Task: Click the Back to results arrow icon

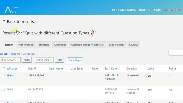Action: [4, 22]
